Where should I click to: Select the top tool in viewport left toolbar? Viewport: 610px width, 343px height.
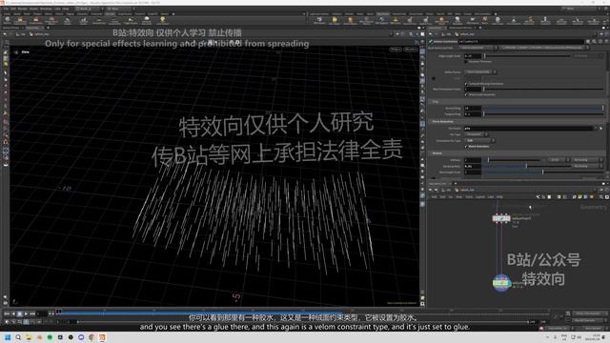[x=6, y=52]
